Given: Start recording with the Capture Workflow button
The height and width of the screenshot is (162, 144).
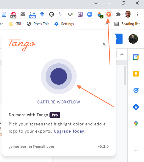Looking at the screenshot, I should pos(59,76).
